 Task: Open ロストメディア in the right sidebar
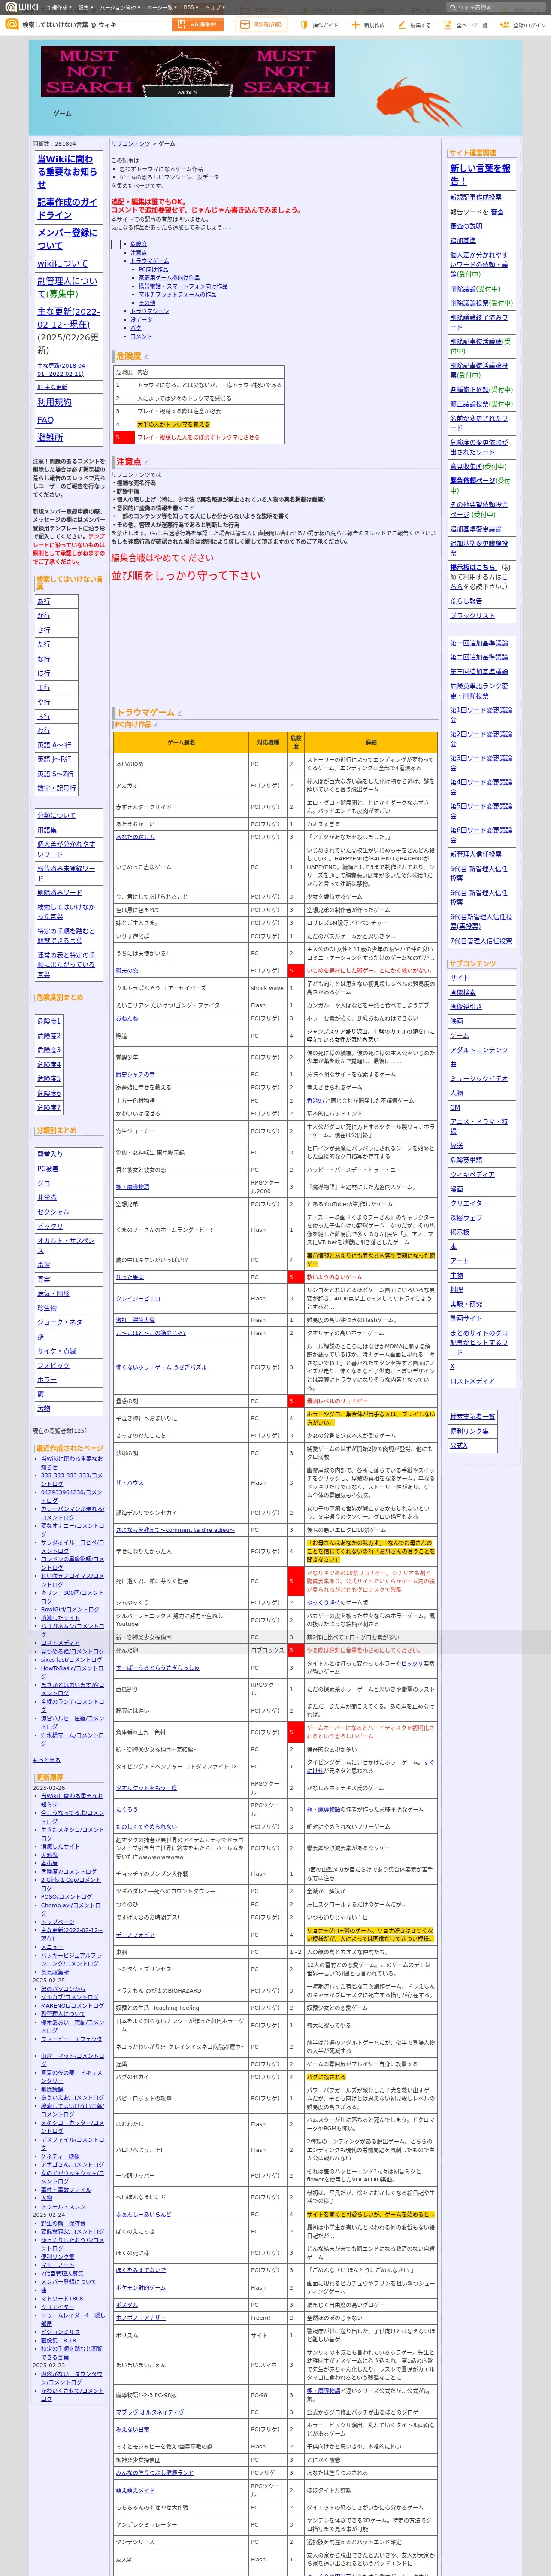click(x=472, y=1381)
